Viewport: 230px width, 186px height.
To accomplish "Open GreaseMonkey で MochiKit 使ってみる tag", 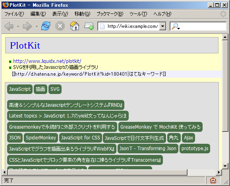I will tap(160, 127).
